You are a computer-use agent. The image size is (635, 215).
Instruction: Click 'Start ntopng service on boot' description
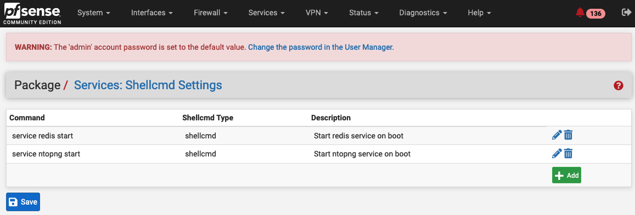tap(362, 154)
